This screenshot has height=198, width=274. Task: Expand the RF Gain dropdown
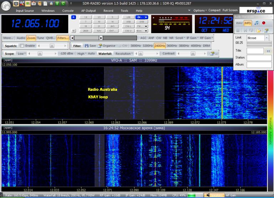206,38
